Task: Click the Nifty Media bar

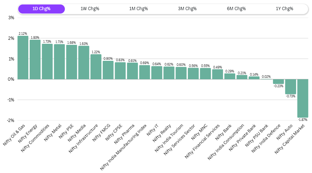Action: click(x=84, y=63)
